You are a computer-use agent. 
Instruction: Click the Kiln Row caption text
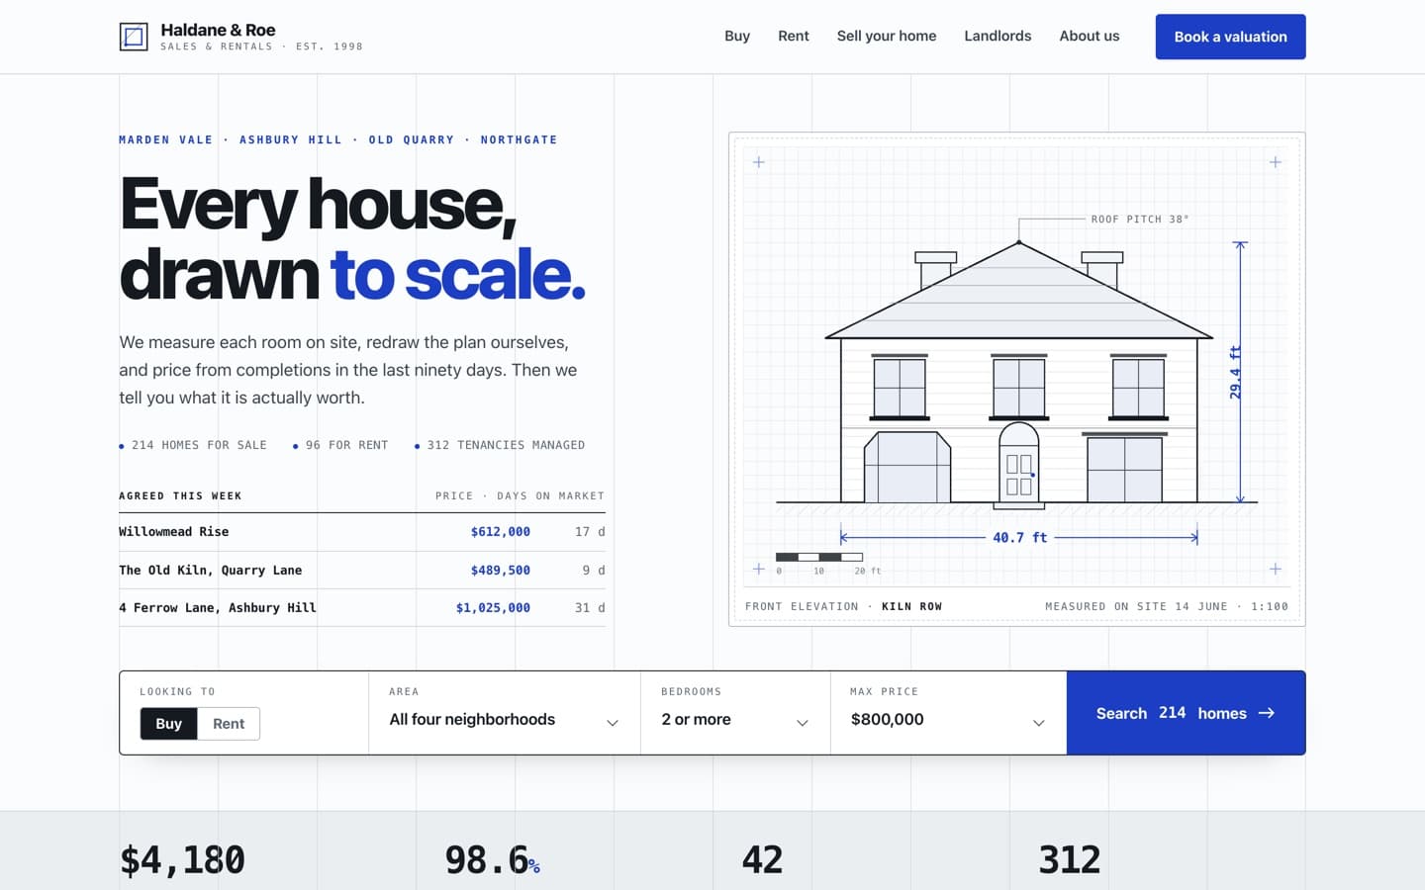coord(912,607)
